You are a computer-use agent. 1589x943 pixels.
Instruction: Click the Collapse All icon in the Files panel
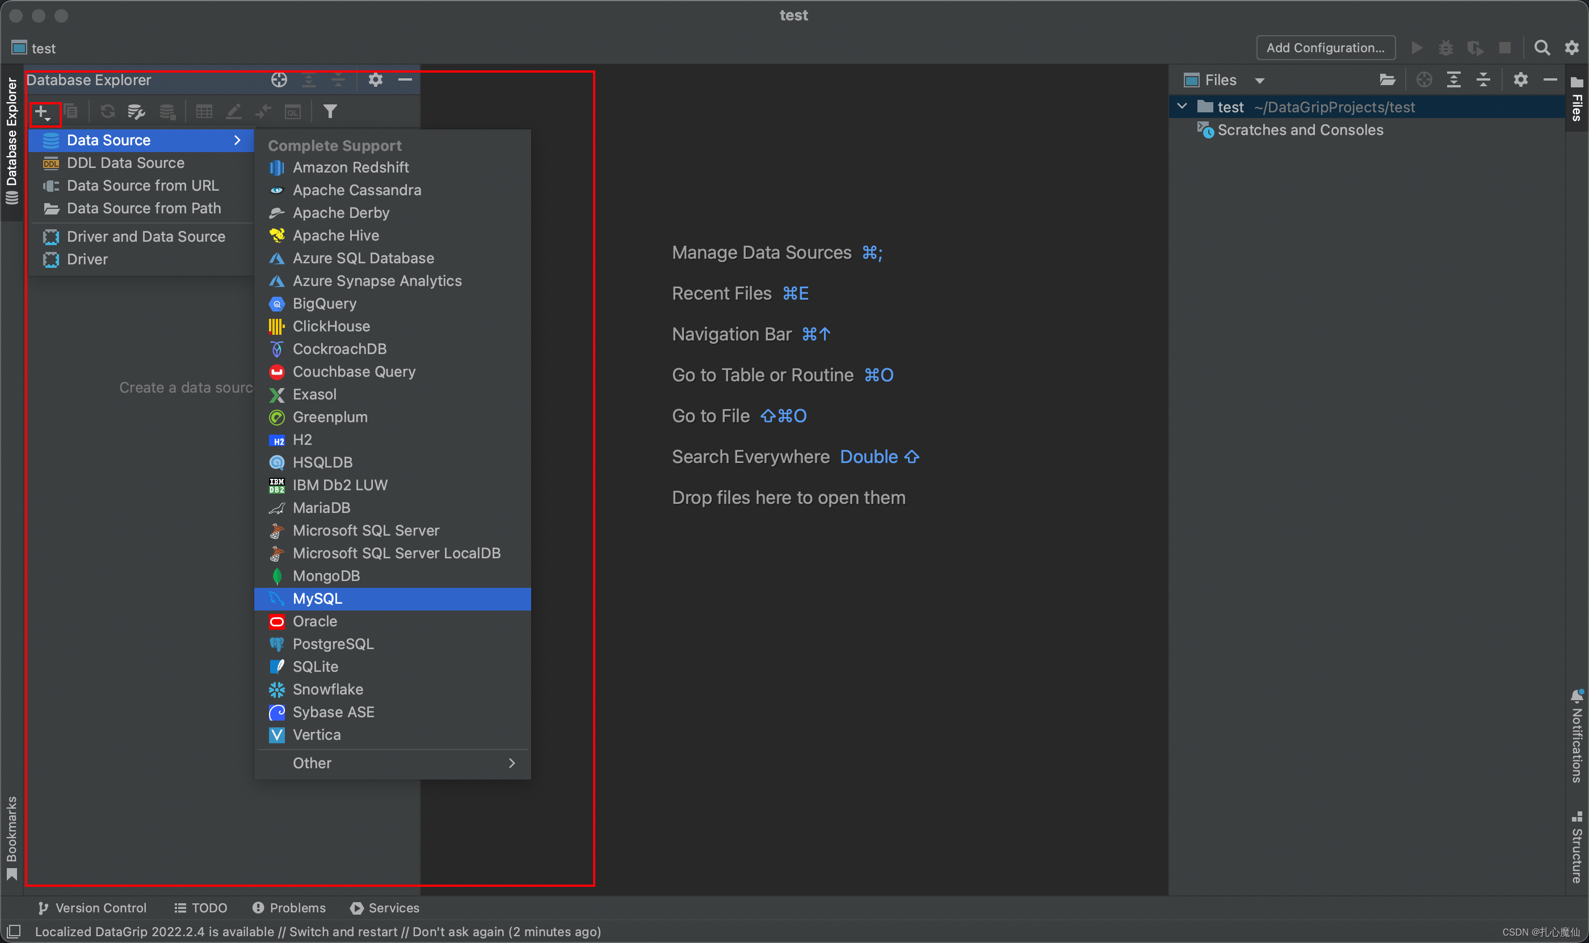1483,80
